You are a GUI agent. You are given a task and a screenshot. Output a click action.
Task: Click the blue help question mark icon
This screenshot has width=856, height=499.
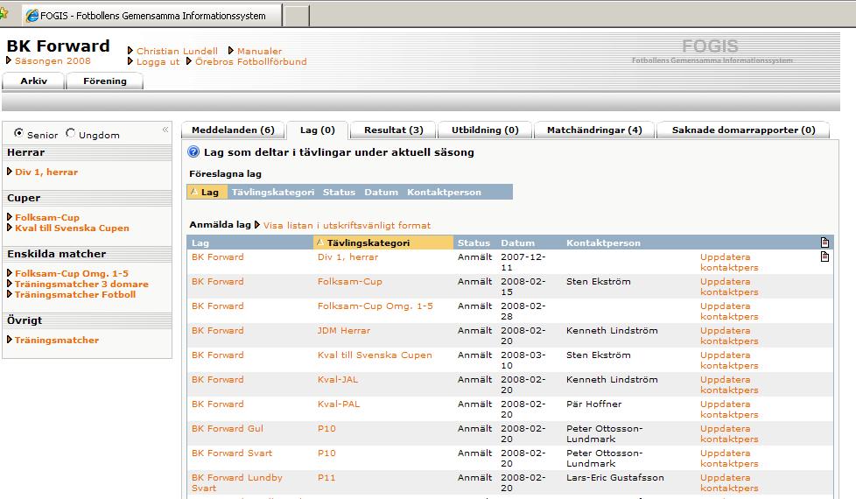193,152
